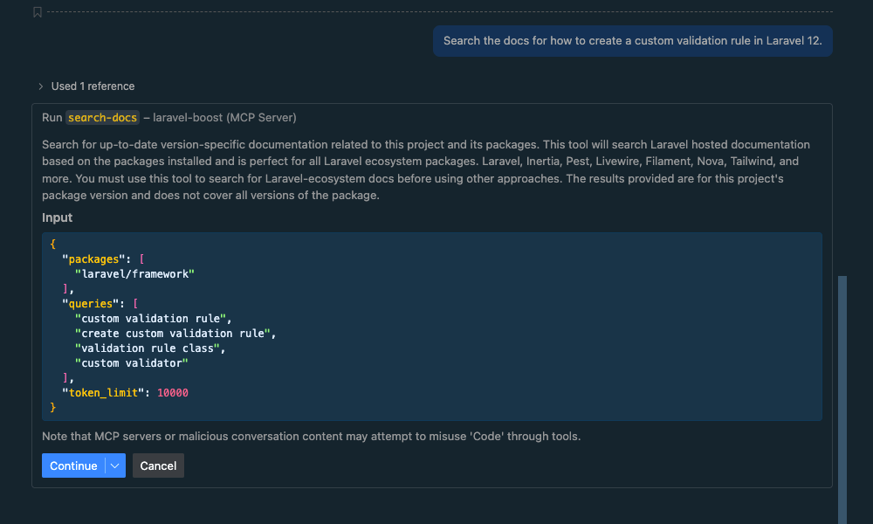Select the JSON input code block

coord(432,326)
